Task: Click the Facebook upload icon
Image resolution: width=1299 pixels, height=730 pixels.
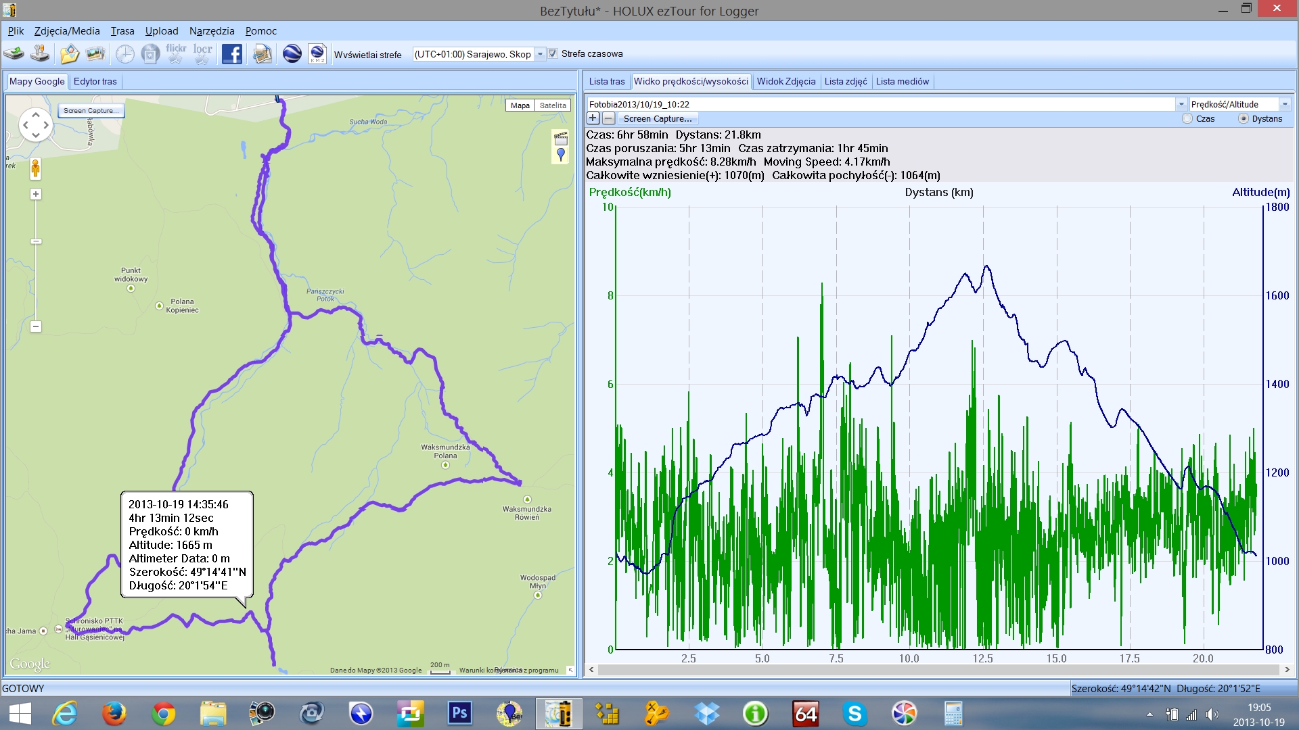Action: 232,54
